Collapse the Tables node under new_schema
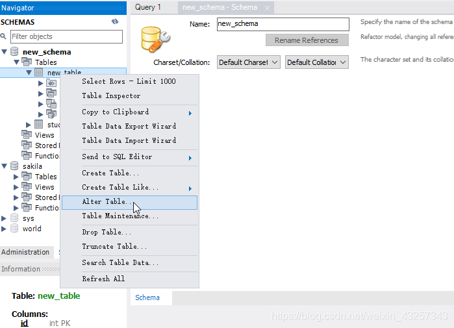 pyautogui.click(x=16, y=62)
